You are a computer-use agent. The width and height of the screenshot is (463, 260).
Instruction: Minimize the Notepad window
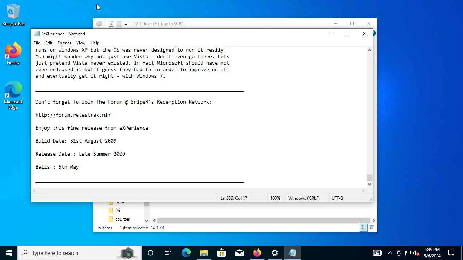[331, 34]
